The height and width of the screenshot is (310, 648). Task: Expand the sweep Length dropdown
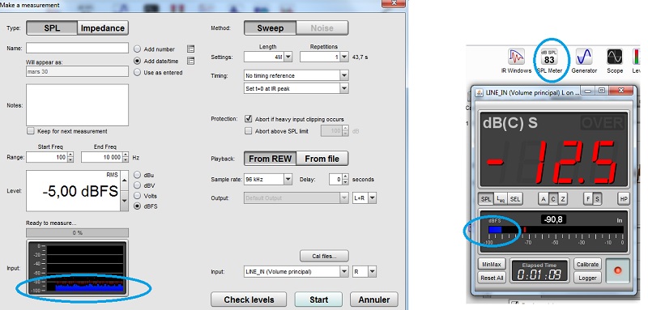pos(288,57)
